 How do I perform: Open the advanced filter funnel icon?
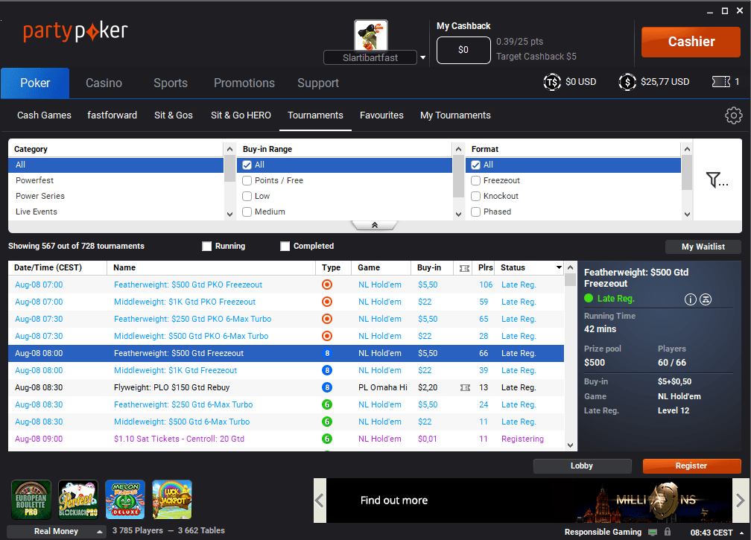(x=717, y=180)
